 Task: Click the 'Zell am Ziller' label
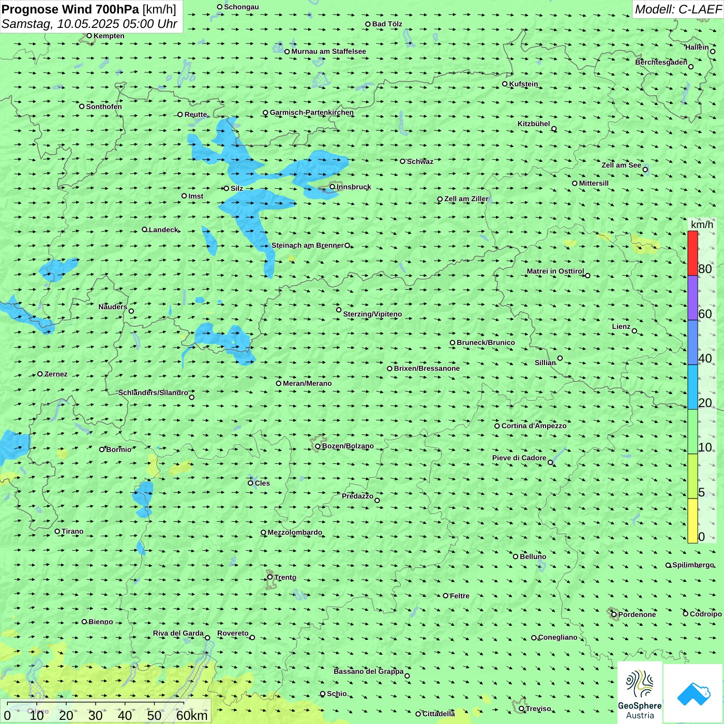(x=466, y=199)
